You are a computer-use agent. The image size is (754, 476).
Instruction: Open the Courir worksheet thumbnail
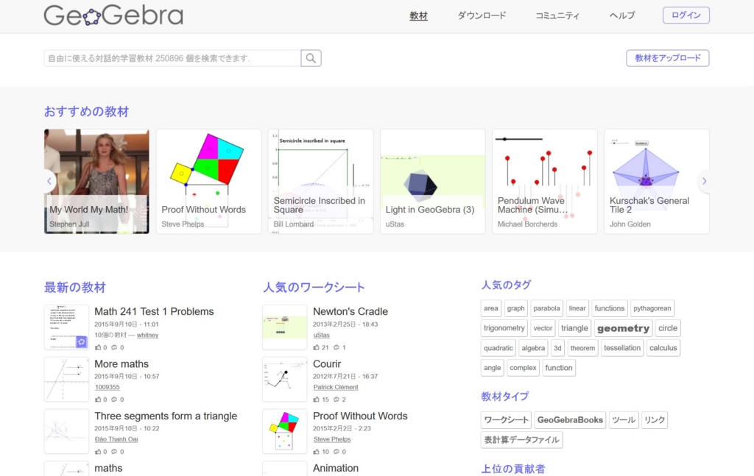click(x=285, y=379)
